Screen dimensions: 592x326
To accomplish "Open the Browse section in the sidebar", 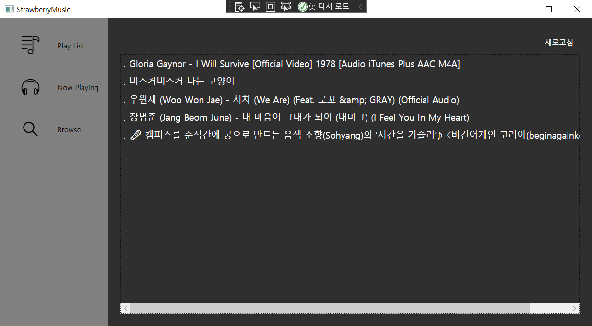I will point(69,129).
